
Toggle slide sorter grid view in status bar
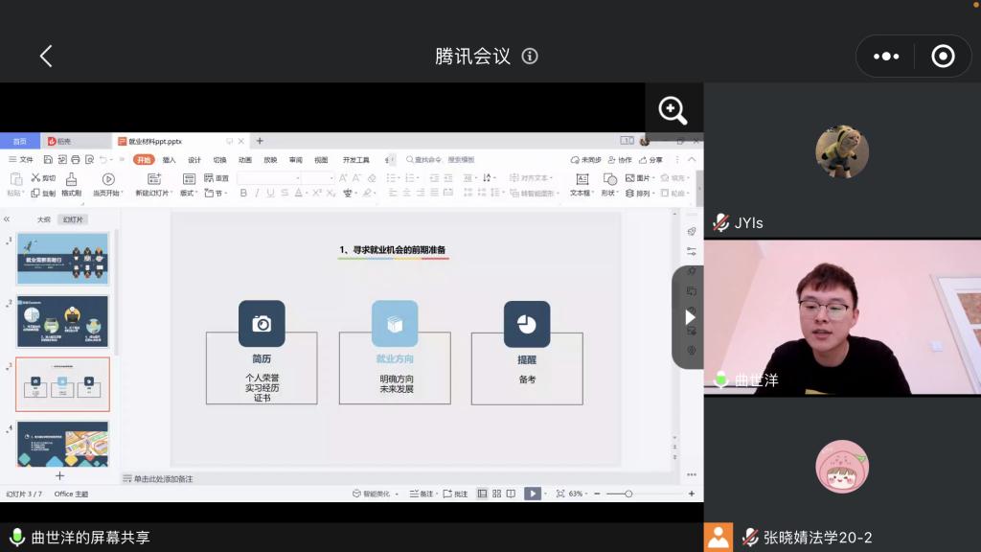point(496,494)
